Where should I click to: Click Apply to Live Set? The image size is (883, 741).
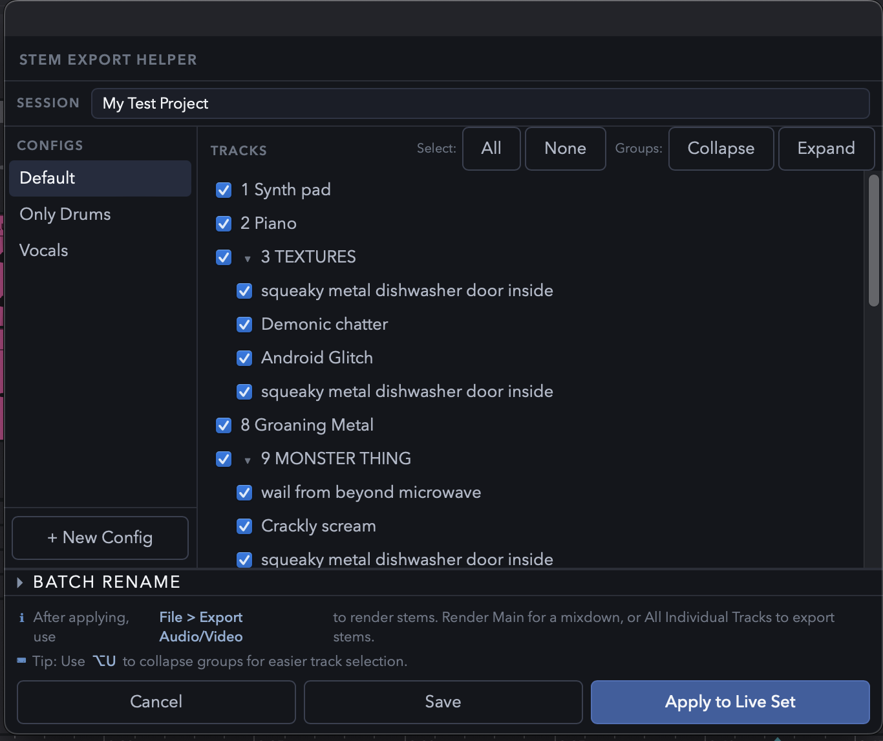point(730,702)
